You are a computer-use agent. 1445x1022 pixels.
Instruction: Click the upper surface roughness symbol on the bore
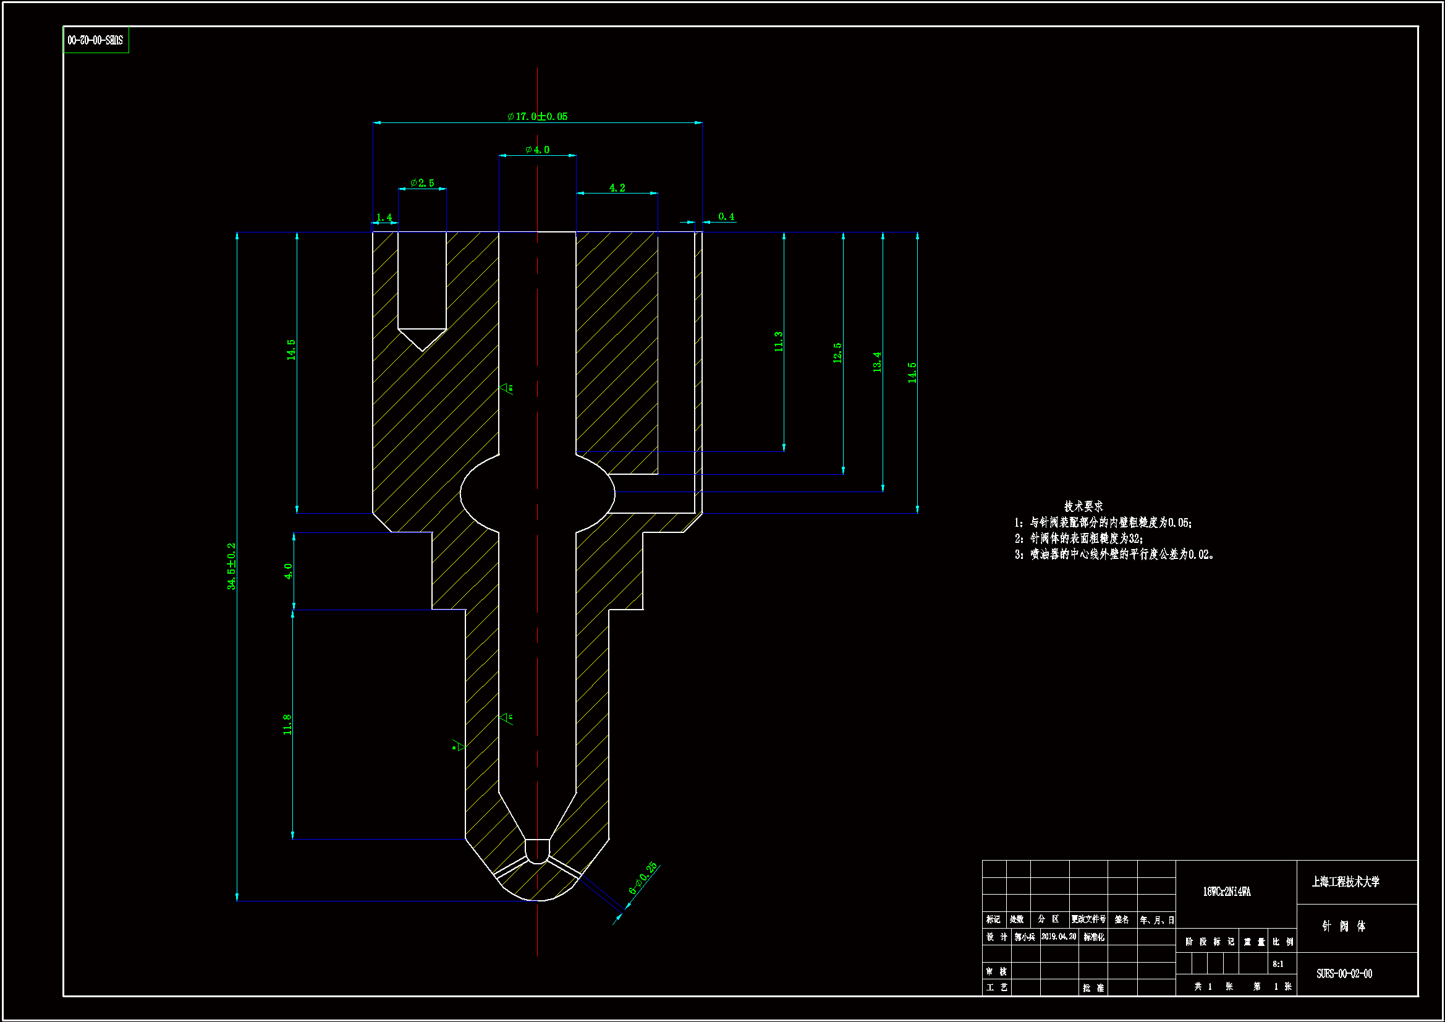(506, 387)
